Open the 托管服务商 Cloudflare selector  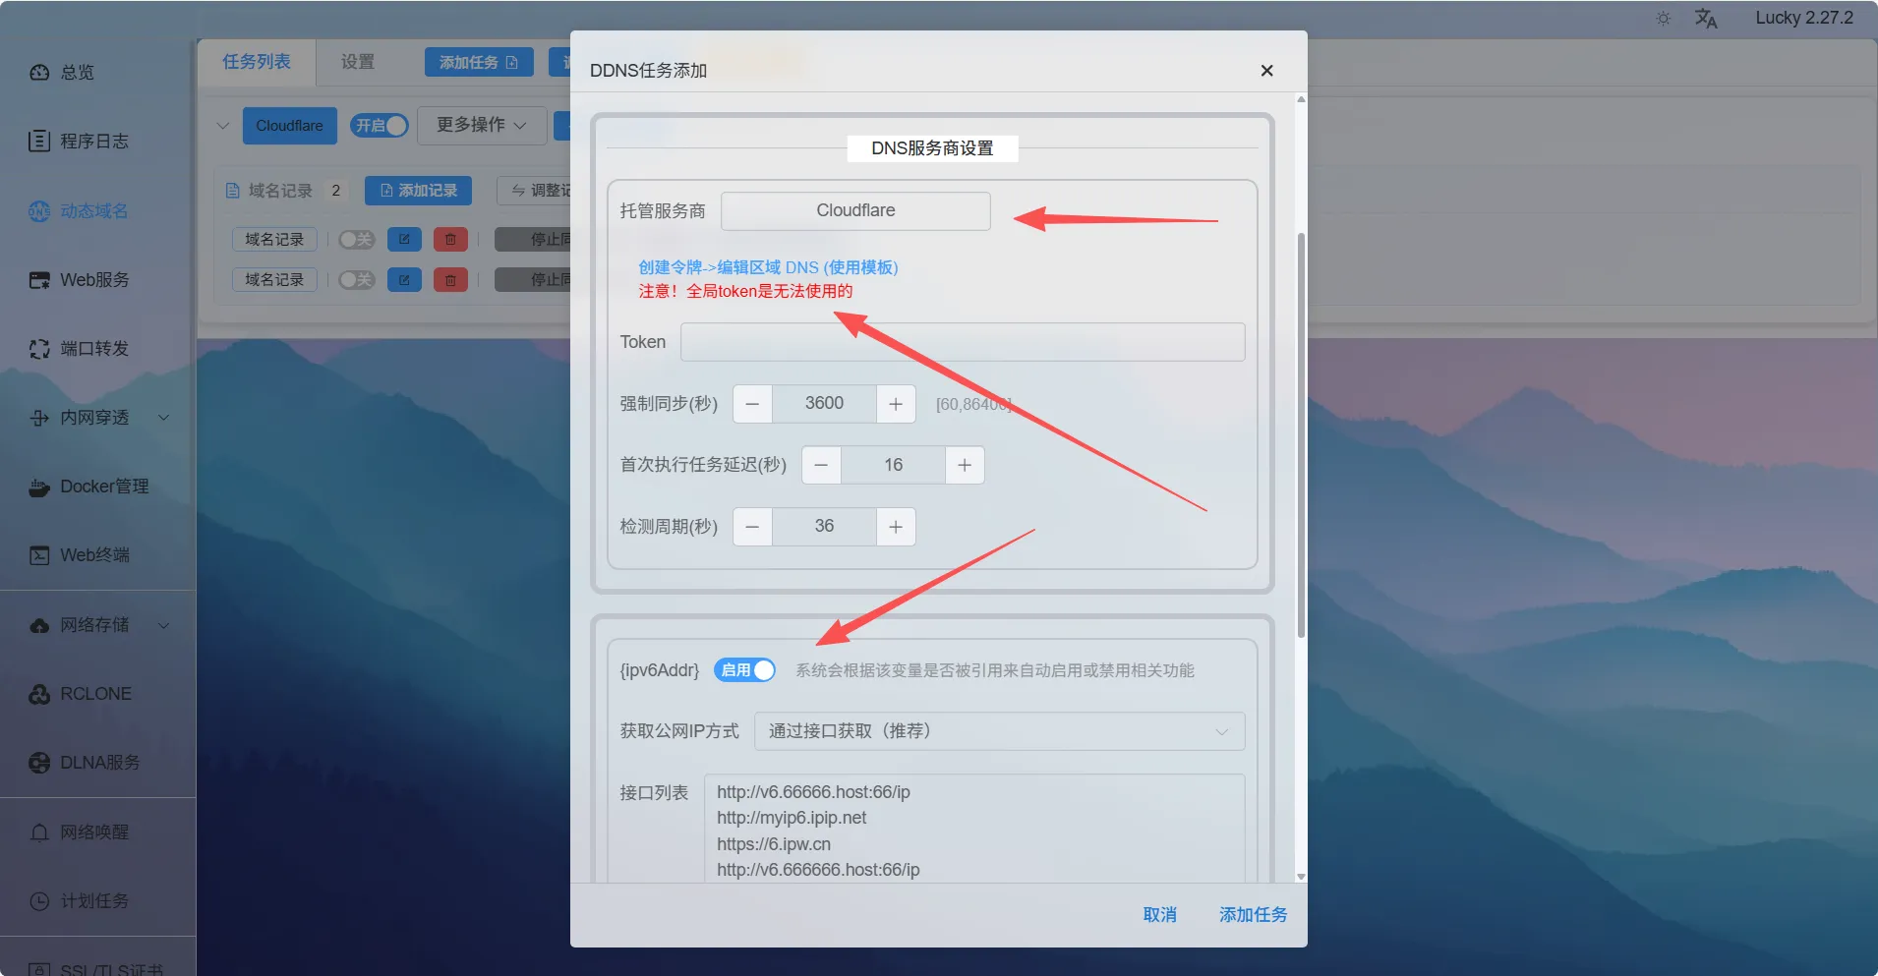[x=855, y=211]
